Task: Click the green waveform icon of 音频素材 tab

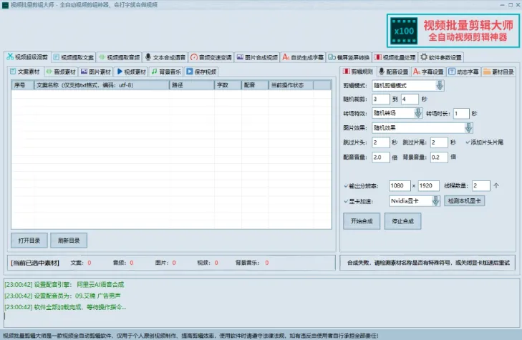Action: 49,72
